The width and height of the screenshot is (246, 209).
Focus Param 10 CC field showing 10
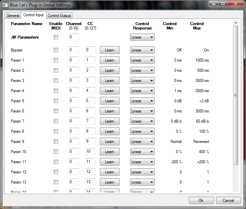click(90, 152)
